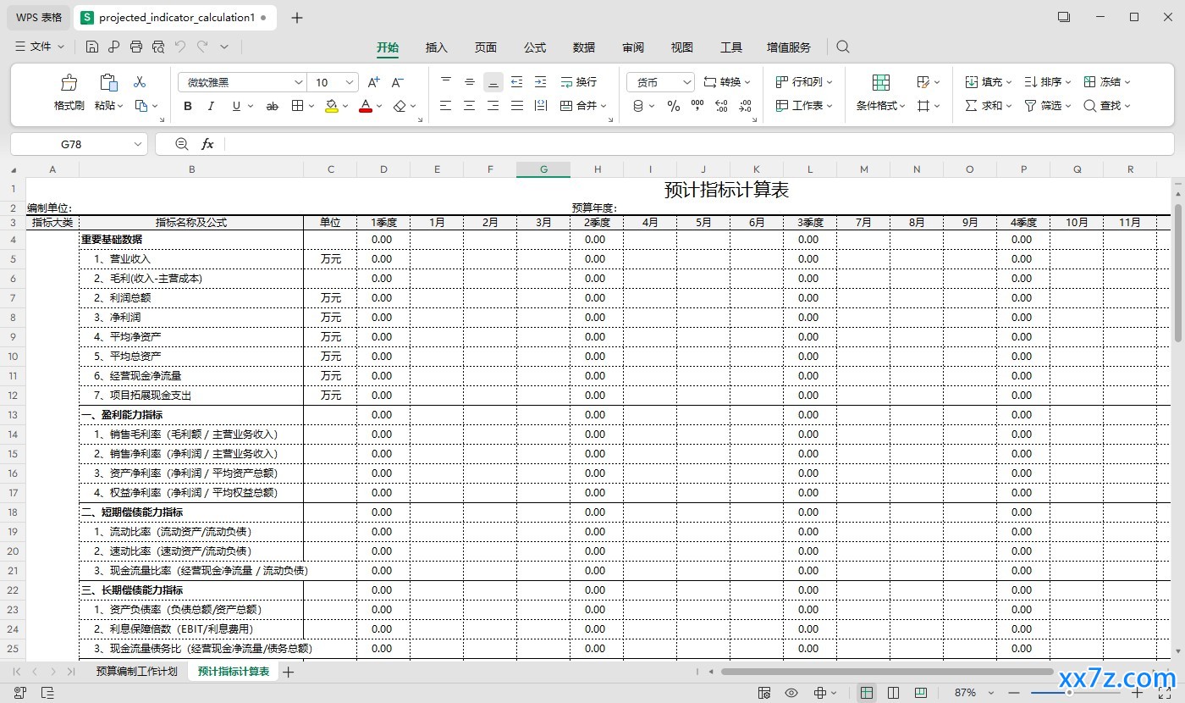The image size is (1185, 703).
Task: Click the percent style icon
Action: coord(674,106)
